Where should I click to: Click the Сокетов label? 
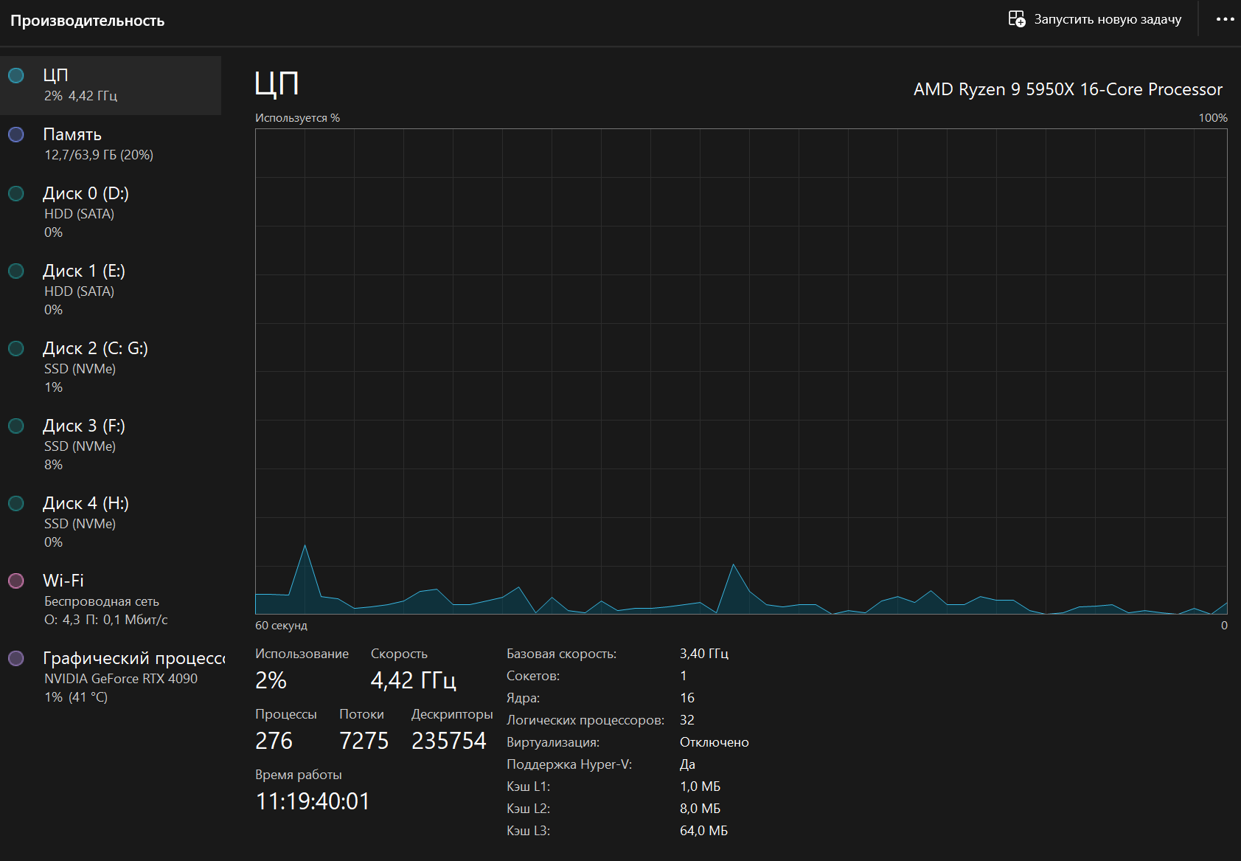pyautogui.click(x=533, y=676)
